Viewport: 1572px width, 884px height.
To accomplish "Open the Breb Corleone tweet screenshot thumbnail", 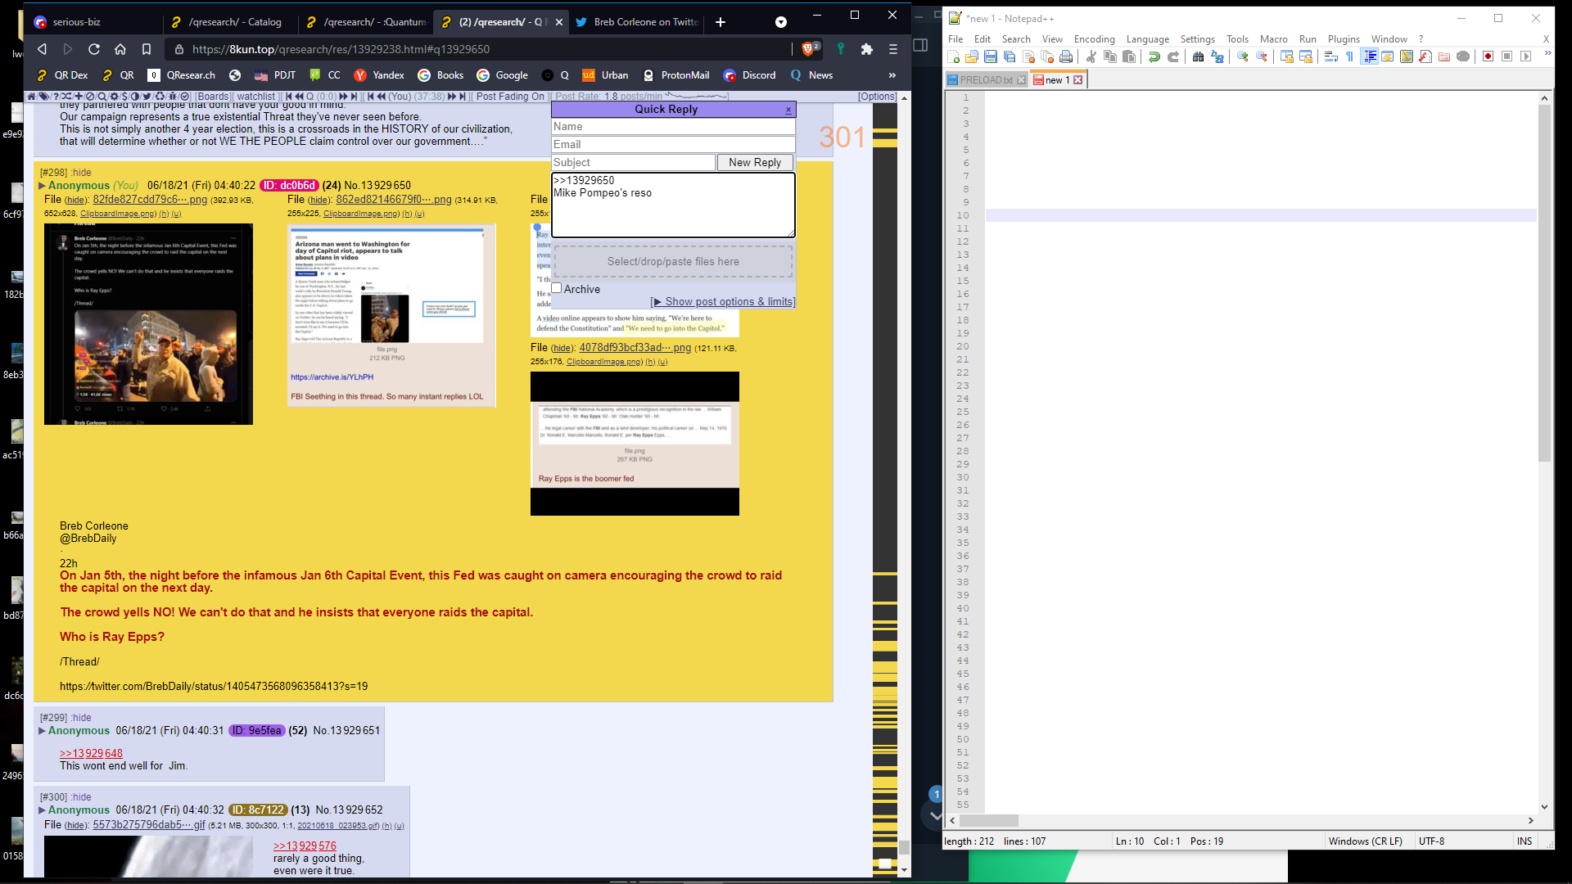I will [x=148, y=325].
